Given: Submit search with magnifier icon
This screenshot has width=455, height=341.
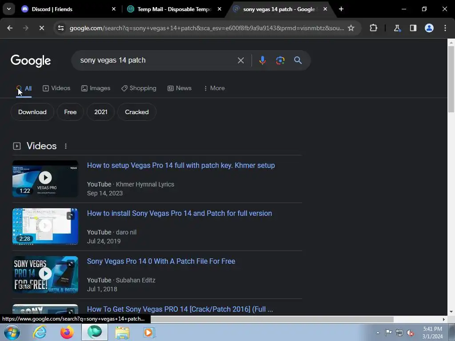Looking at the screenshot, I should tap(298, 60).
